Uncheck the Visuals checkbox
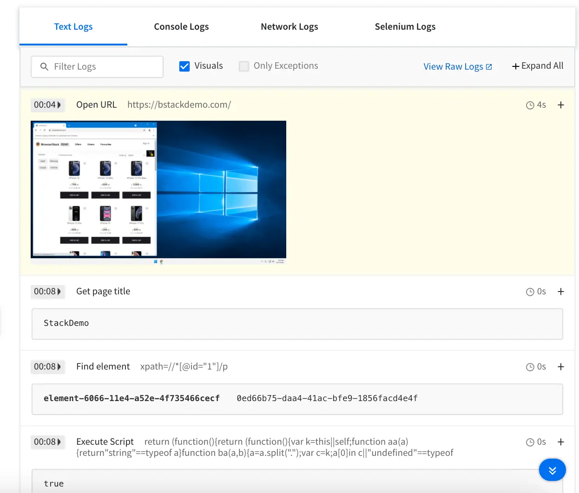 184,66
